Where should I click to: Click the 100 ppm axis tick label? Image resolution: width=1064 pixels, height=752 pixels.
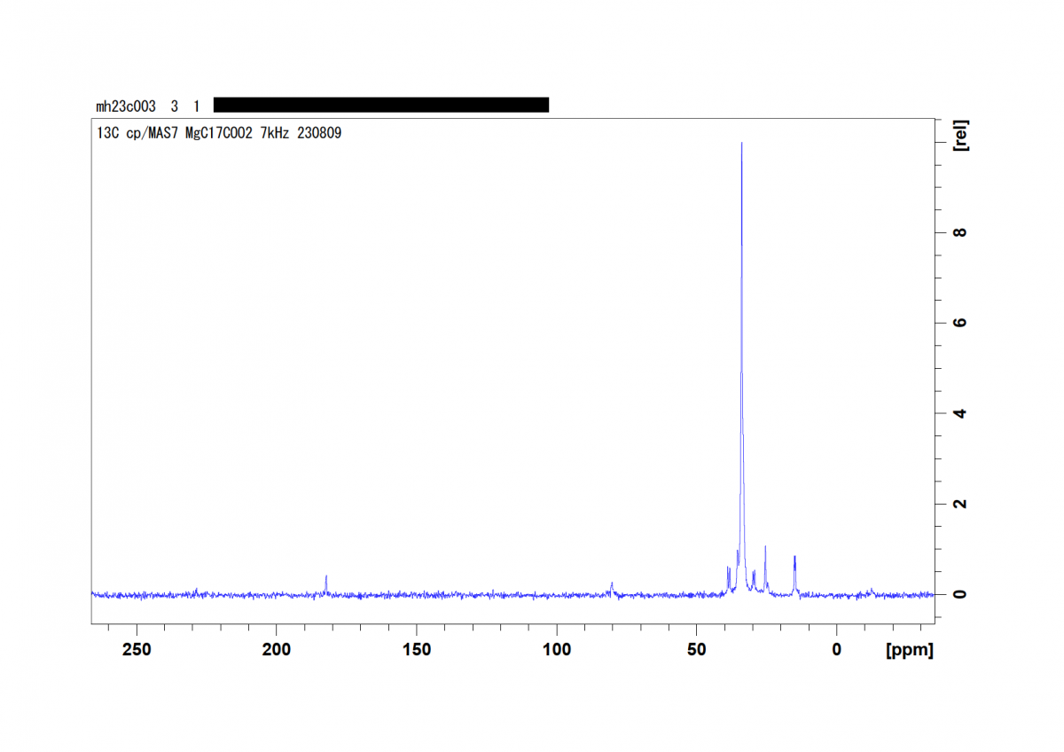557,650
